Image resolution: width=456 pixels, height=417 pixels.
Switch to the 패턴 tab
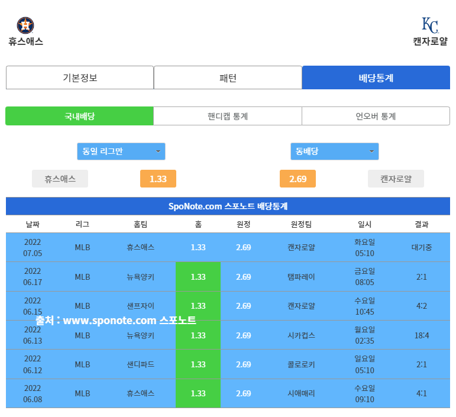pos(228,77)
